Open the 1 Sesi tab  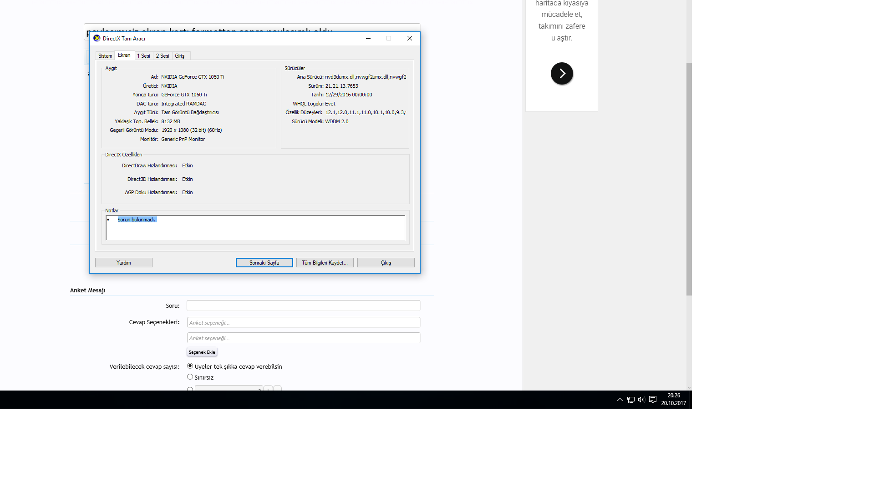(144, 56)
